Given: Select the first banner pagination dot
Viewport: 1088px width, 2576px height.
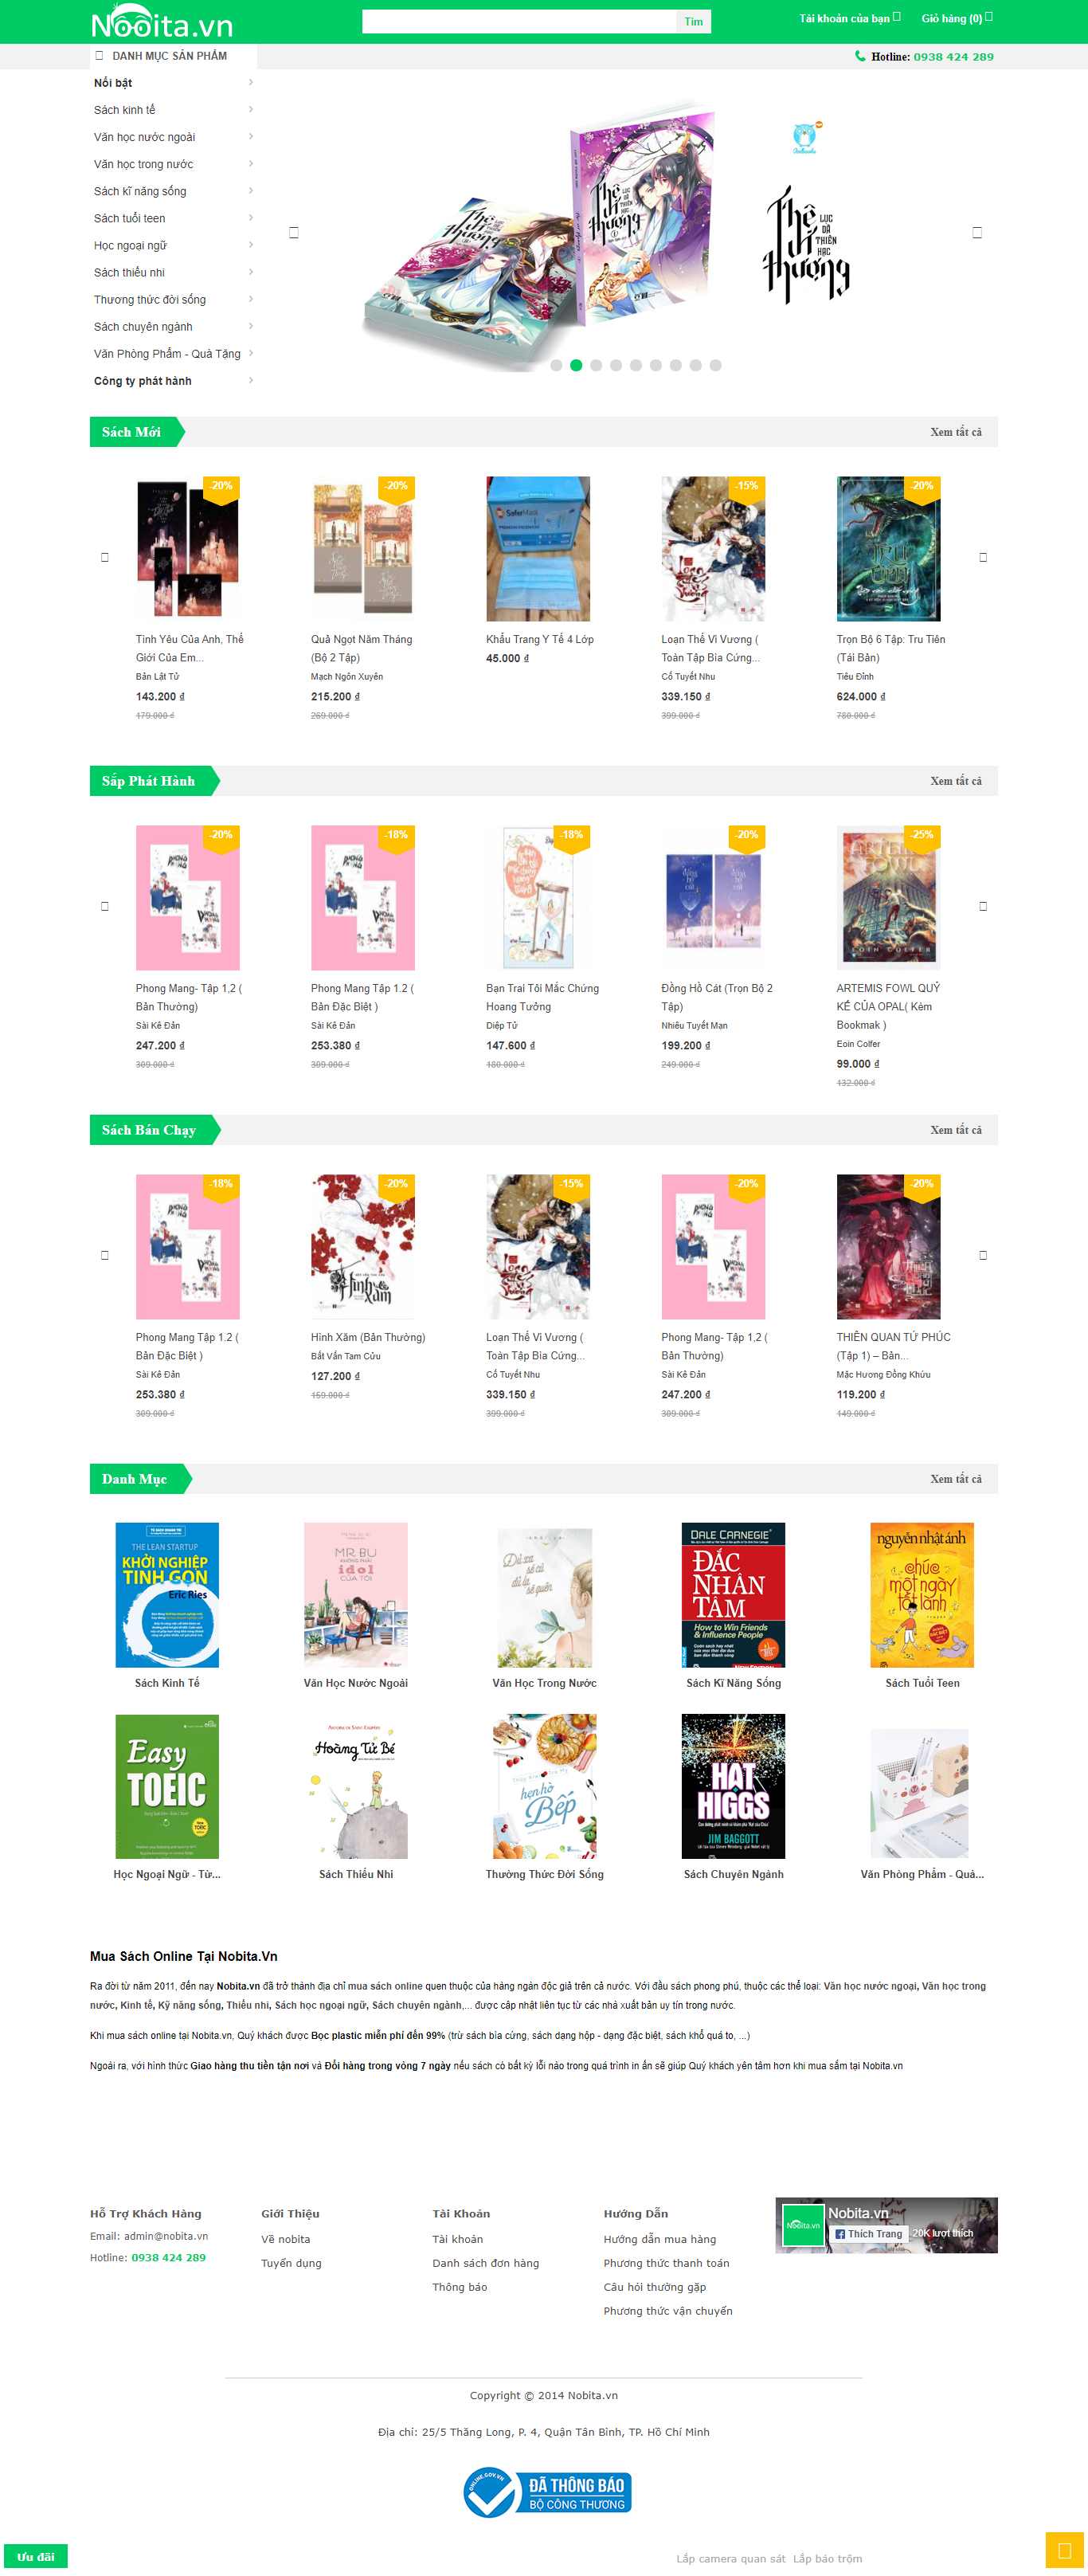Looking at the screenshot, I should (x=556, y=365).
